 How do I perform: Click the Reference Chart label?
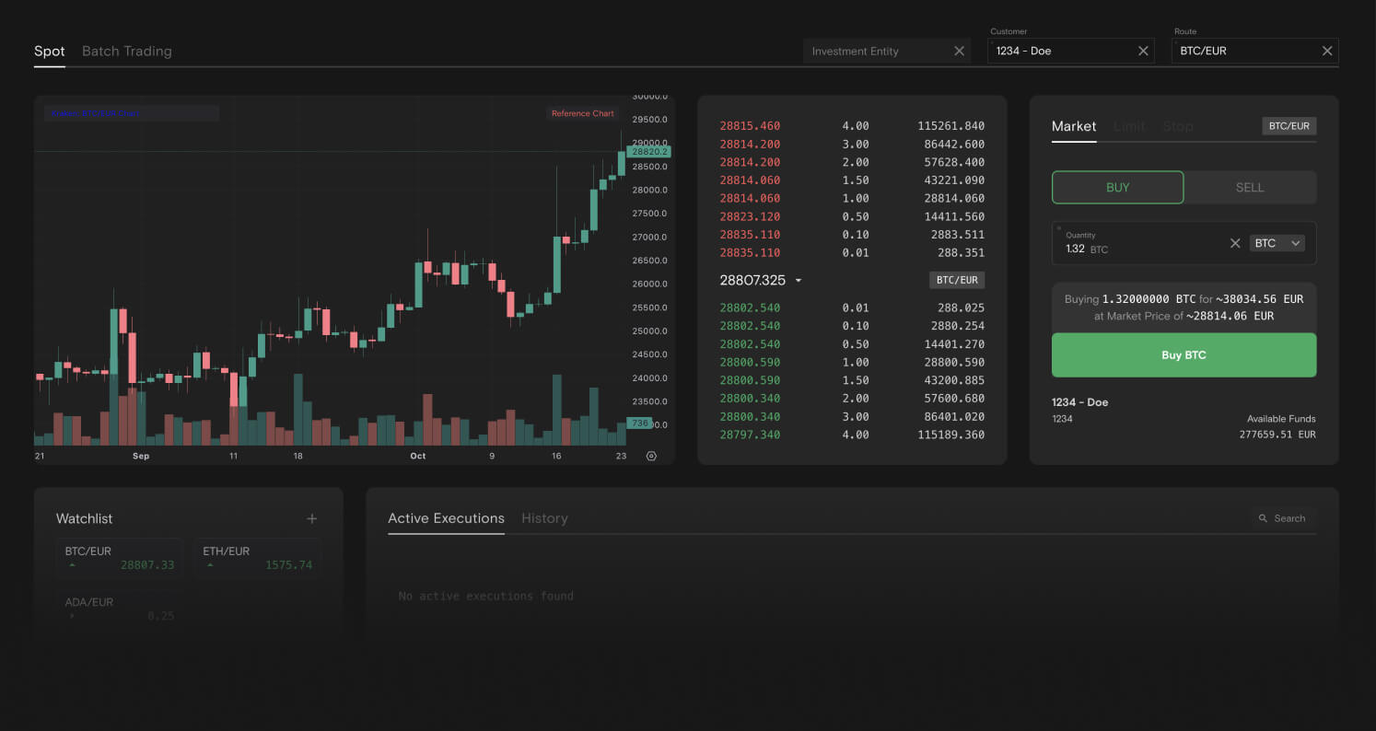click(582, 113)
